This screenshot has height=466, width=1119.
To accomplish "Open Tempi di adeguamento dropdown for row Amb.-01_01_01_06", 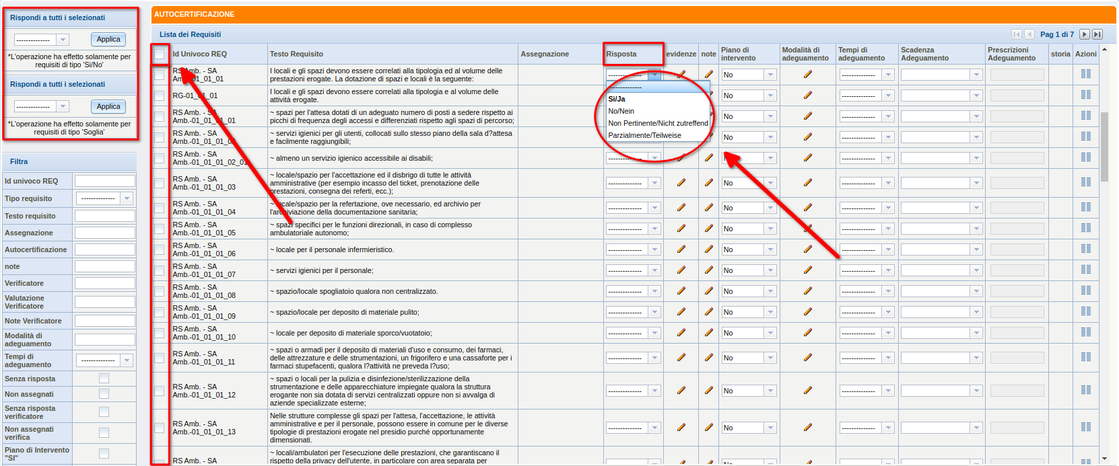I will coord(867,249).
